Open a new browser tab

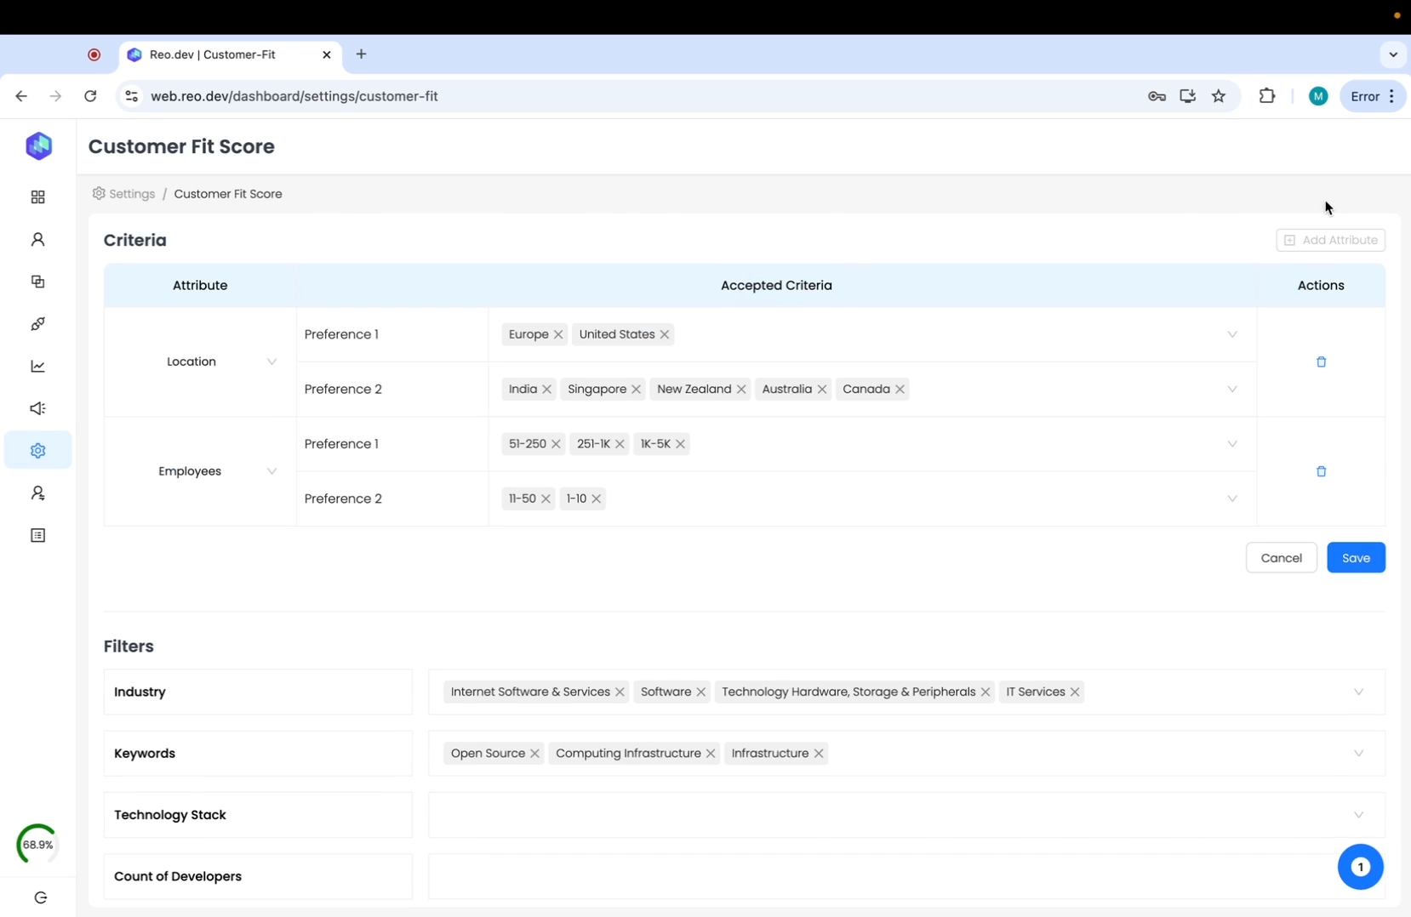click(x=362, y=54)
